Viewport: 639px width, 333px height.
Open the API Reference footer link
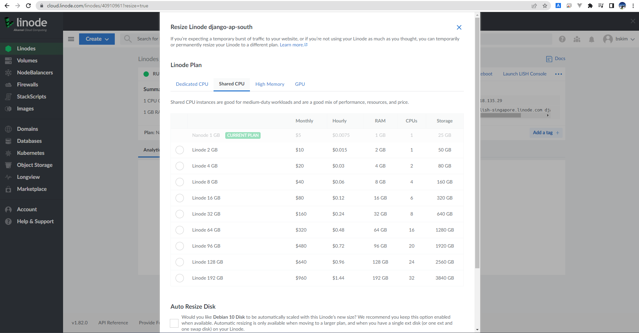pyautogui.click(x=113, y=323)
